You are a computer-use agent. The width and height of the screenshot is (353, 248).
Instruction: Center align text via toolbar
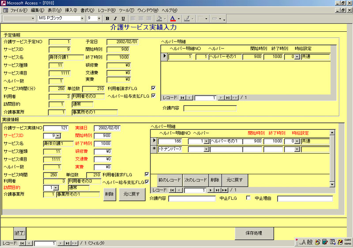141,19
